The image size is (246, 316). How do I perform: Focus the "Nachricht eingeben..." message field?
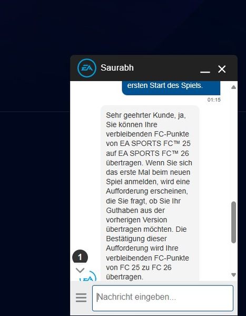pyautogui.click(x=163, y=298)
